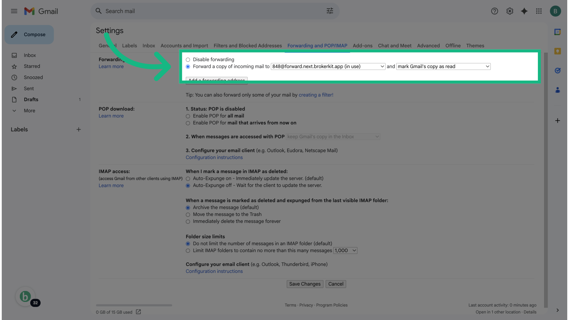Enable POP for mail arriving from now on
Screen dimensions: 569x320
pos(188,123)
